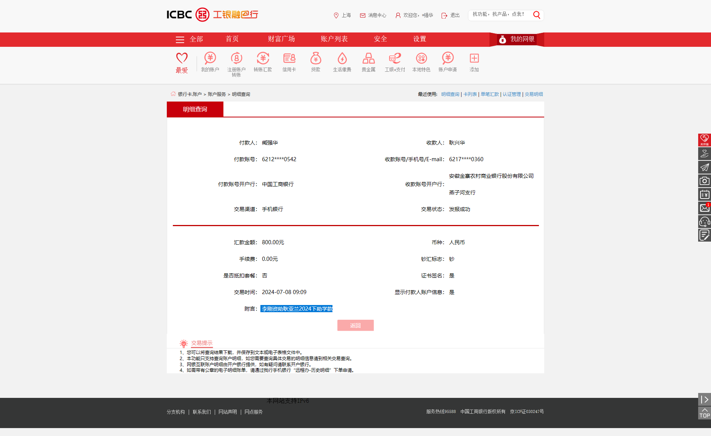Image resolution: width=711 pixels, height=436 pixels.
Task: Click footer link 分支机构
Action: click(x=176, y=412)
